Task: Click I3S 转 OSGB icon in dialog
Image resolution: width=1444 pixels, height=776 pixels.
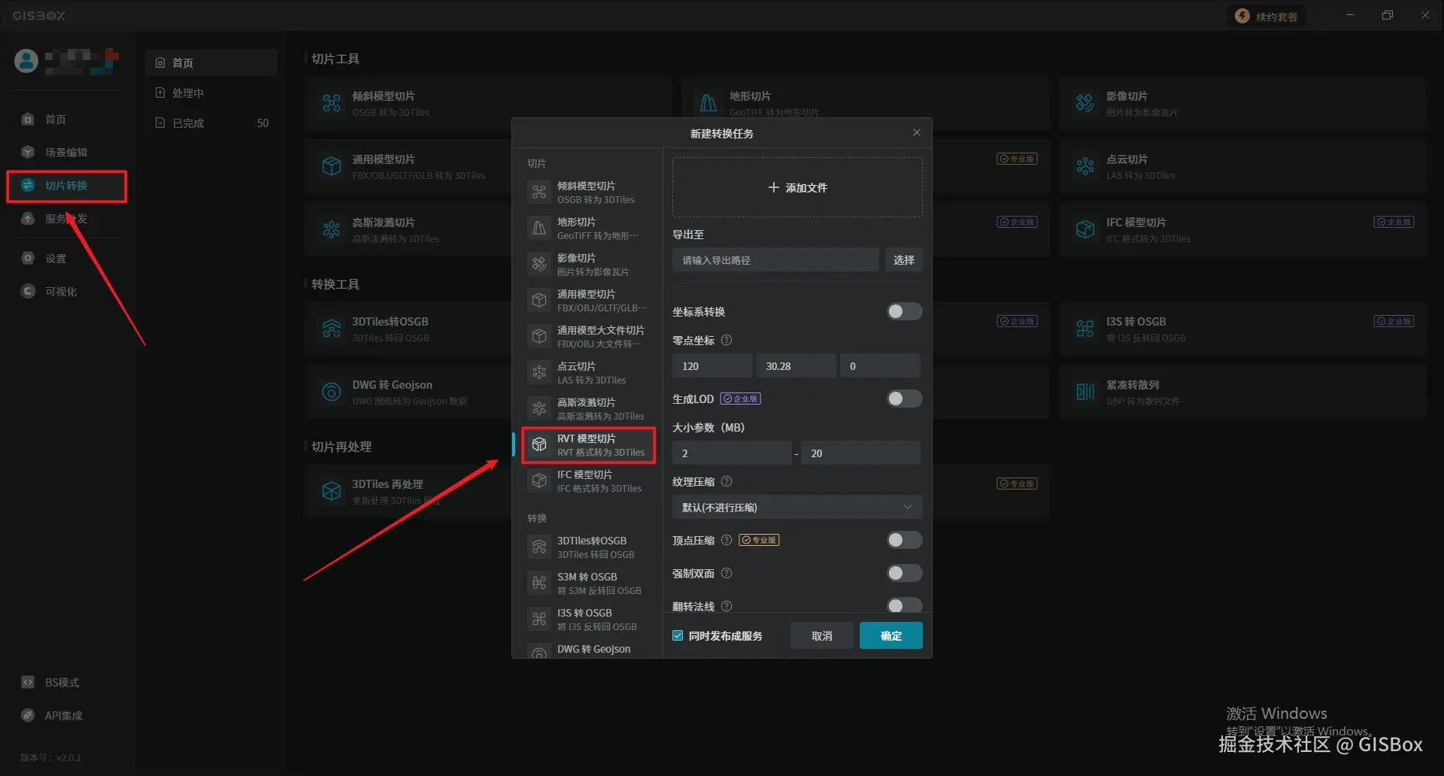Action: (x=539, y=619)
